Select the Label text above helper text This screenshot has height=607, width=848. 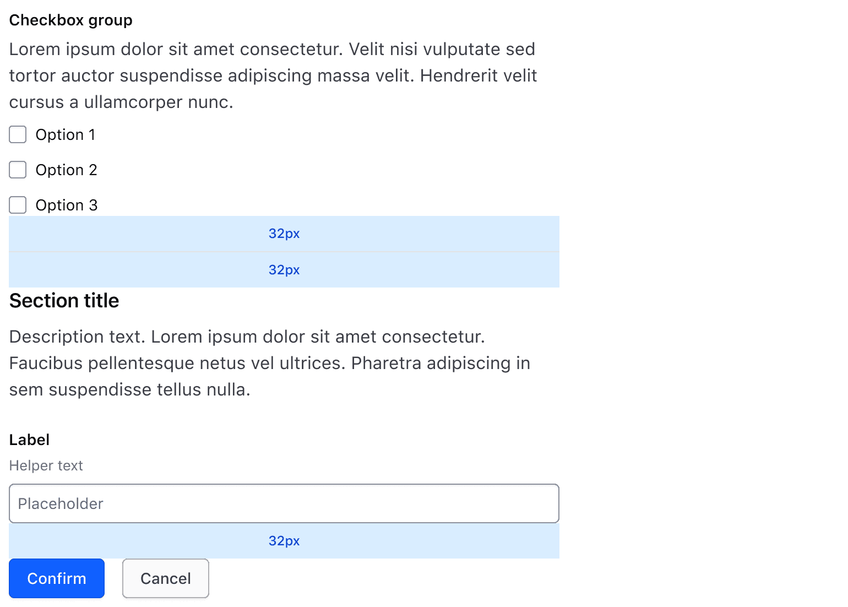point(29,440)
